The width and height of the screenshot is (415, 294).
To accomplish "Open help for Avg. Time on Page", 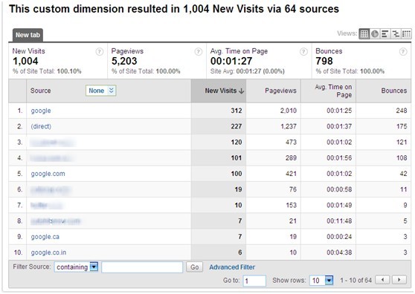I will pyautogui.click(x=303, y=51).
